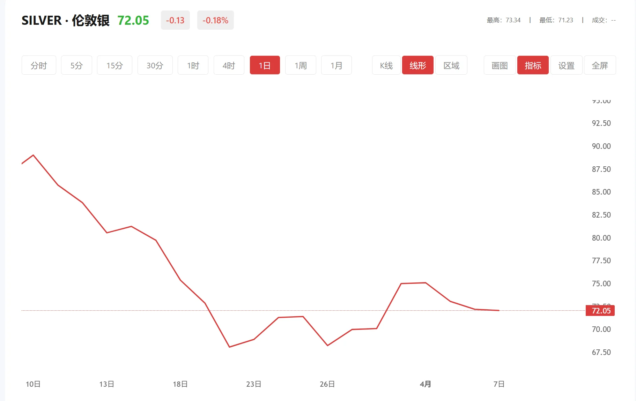Viewport: 636px width, 401px height.
Task: Switch to 区域 area chart style
Action: click(x=451, y=65)
